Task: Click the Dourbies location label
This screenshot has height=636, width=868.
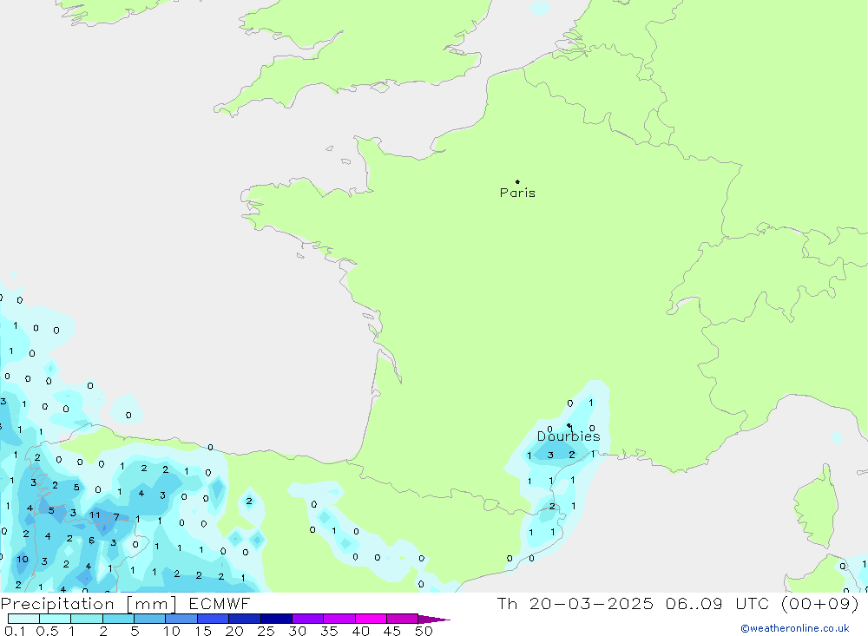Action: (569, 436)
